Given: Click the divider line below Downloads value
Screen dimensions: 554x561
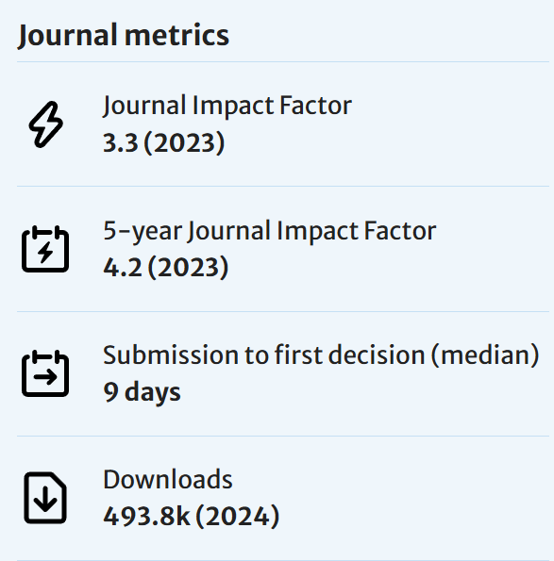Looking at the screenshot, I should pos(283,560).
